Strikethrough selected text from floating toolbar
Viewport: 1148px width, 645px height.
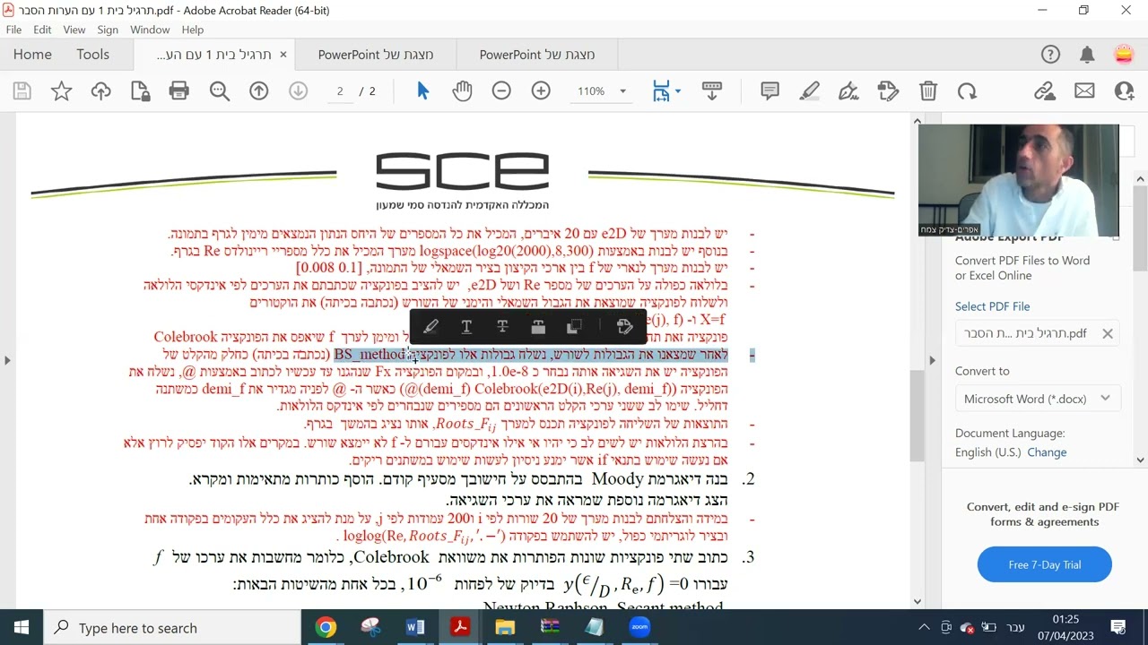click(x=502, y=326)
